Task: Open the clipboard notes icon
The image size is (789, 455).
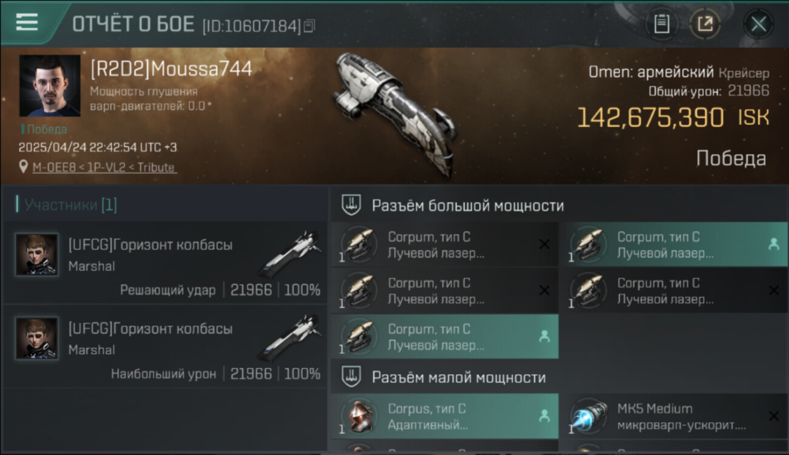Action: coord(662,24)
